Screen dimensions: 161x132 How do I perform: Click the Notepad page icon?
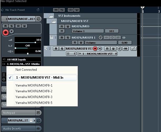click(x=38, y=113)
